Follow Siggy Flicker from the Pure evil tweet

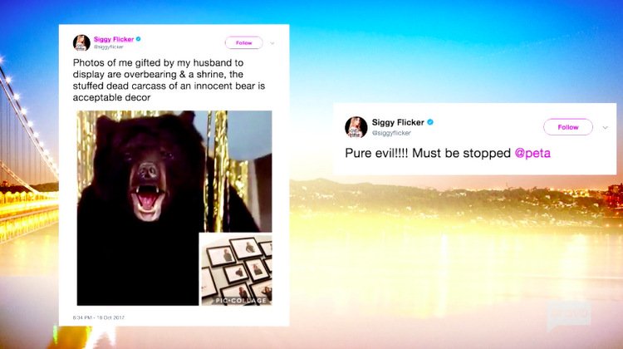568,127
